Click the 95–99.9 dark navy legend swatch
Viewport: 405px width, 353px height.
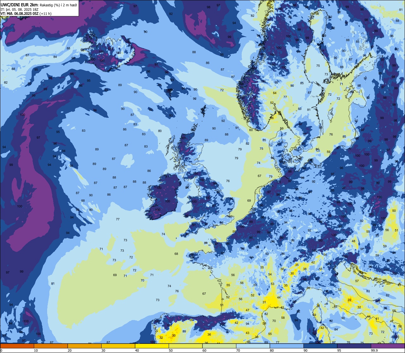pos(354,346)
